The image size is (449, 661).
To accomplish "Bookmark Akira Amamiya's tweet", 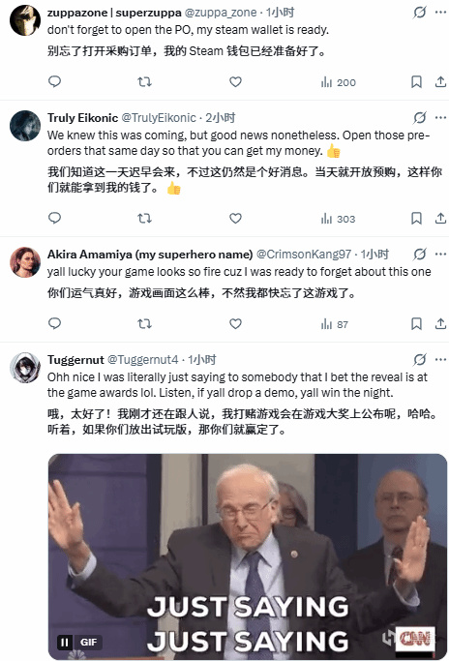I will tap(416, 323).
